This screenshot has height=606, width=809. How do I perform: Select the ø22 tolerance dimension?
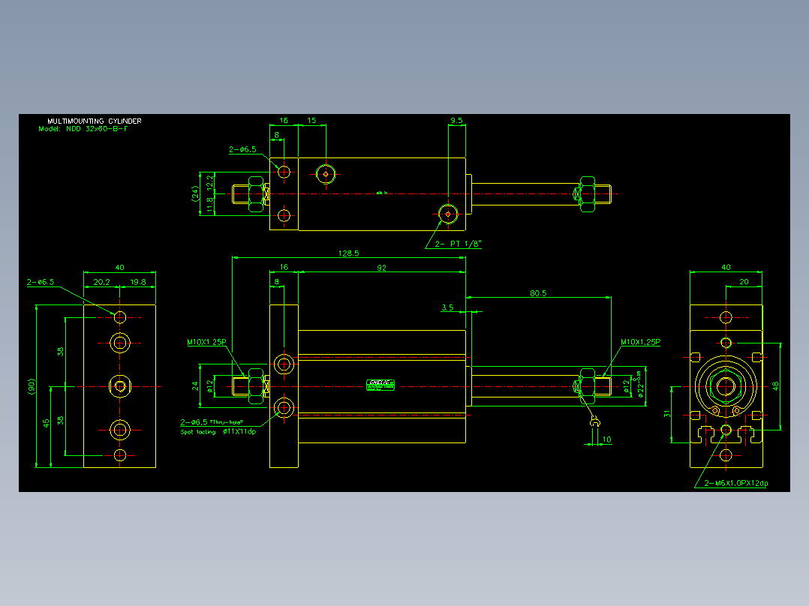(x=639, y=385)
